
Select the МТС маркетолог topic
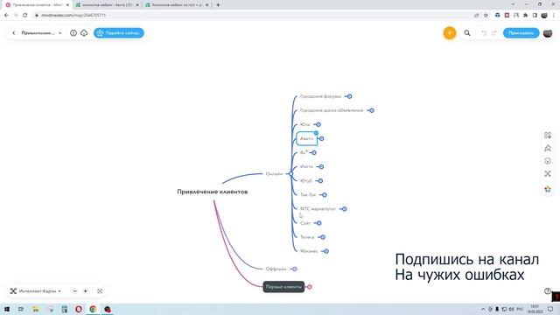tap(318, 209)
